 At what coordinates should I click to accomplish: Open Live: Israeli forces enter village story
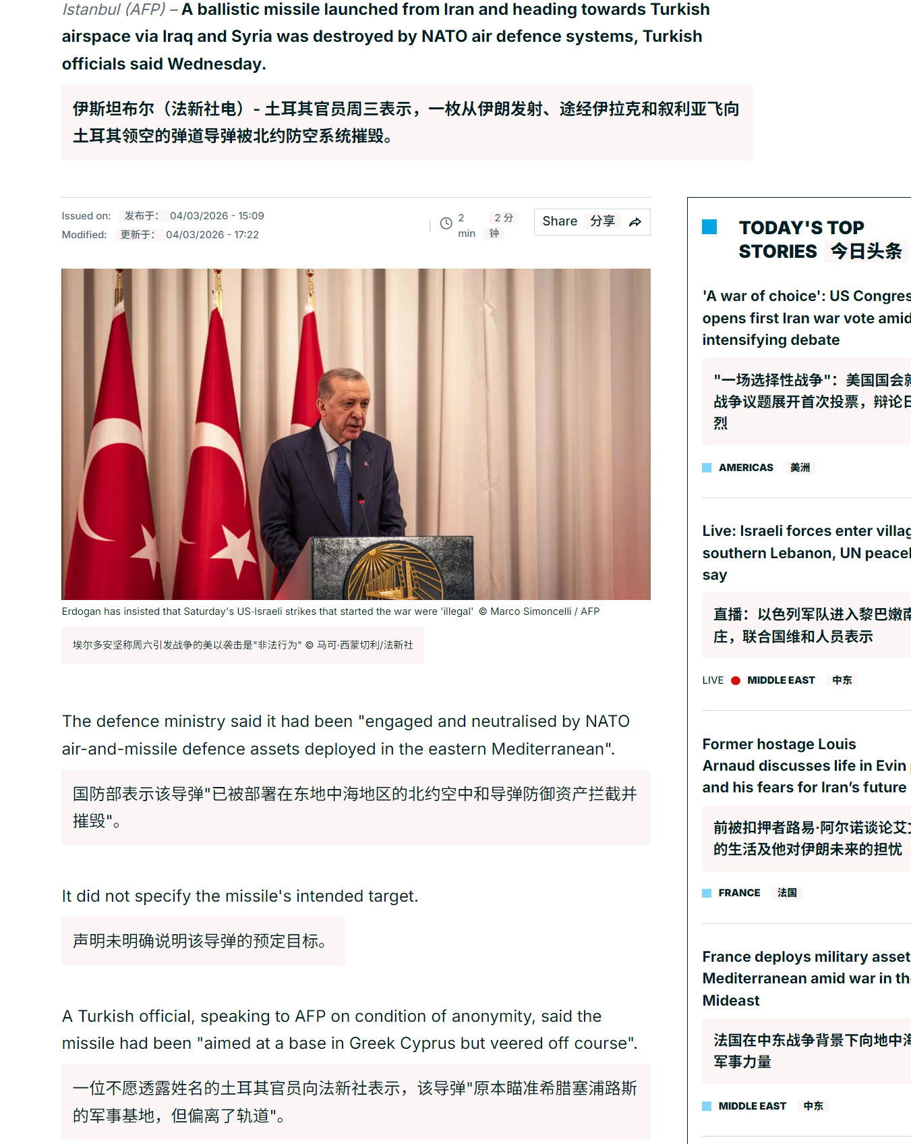[806, 553]
